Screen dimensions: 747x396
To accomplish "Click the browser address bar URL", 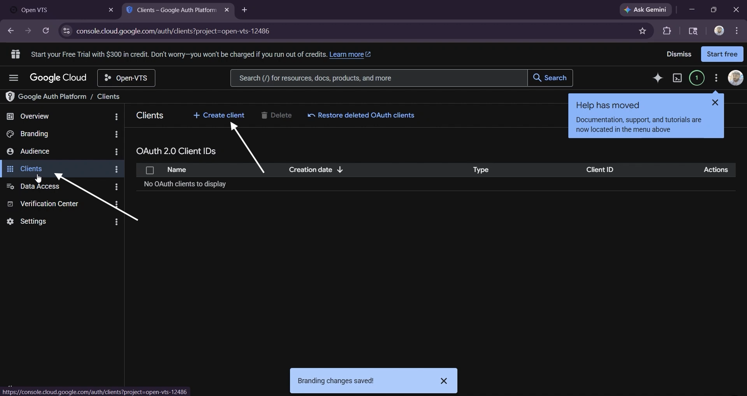I will point(173,31).
